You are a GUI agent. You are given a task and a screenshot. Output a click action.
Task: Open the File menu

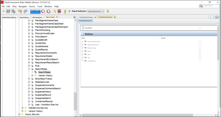pos(3,6)
